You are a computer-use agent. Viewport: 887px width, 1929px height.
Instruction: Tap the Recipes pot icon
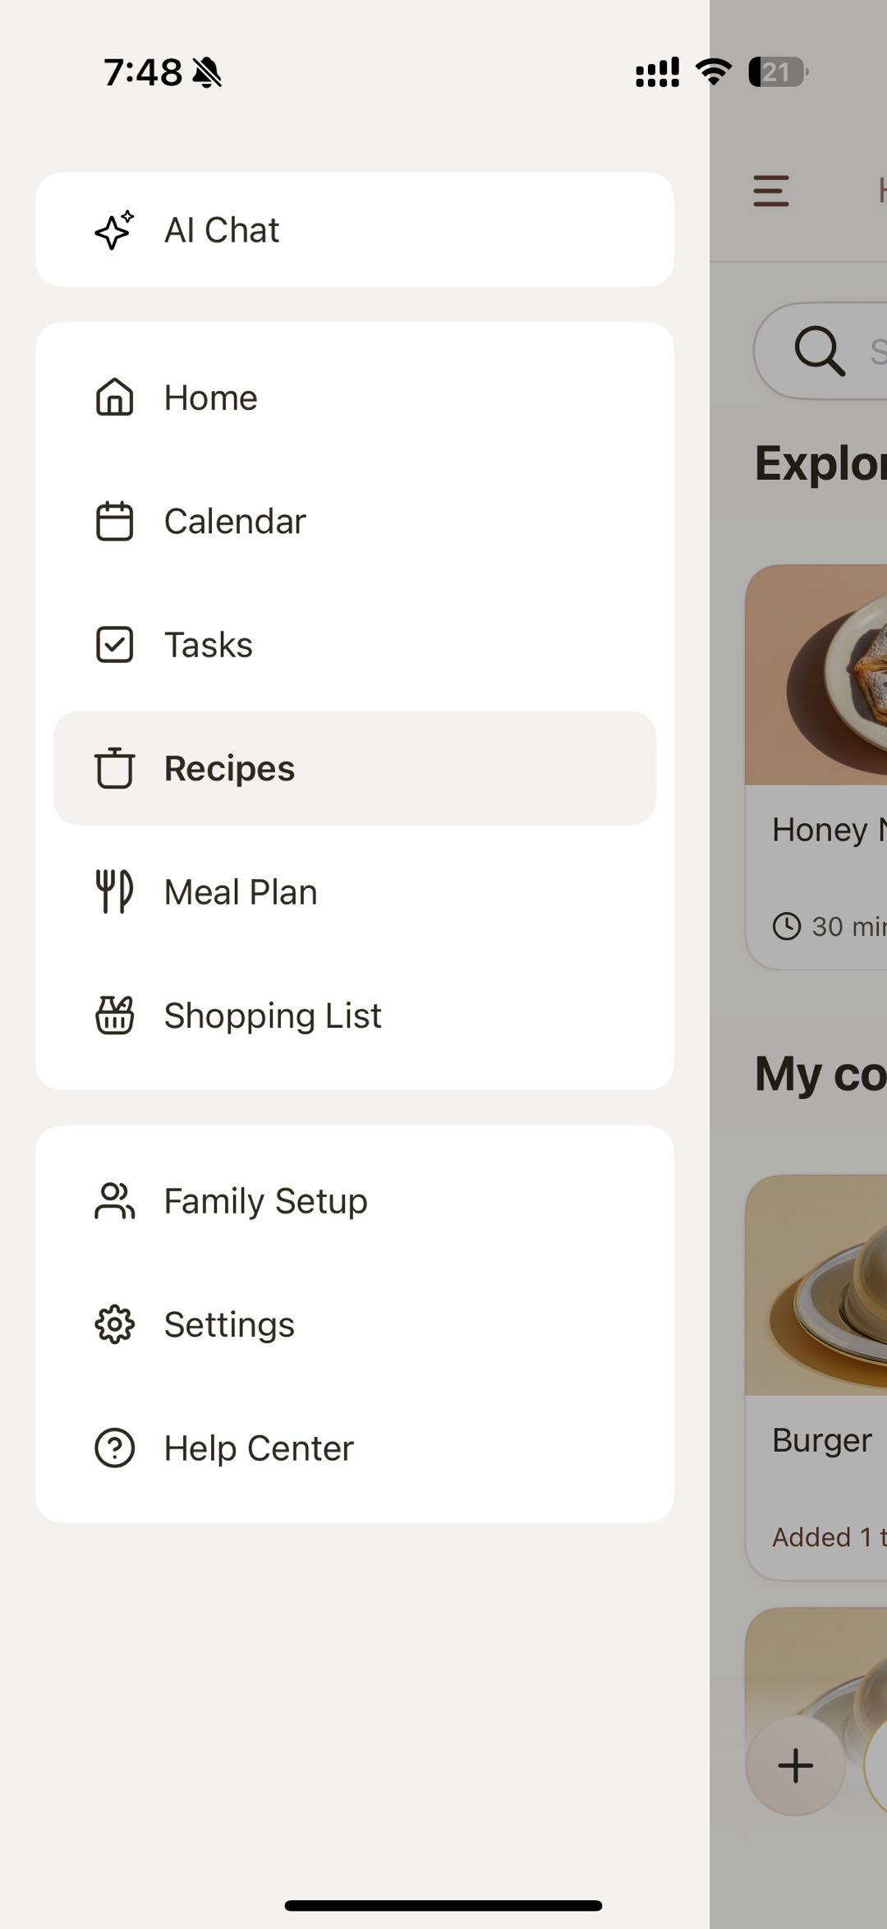click(114, 768)
